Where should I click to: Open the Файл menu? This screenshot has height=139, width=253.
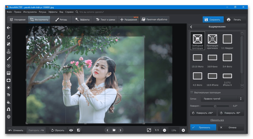tap(9, 12)
